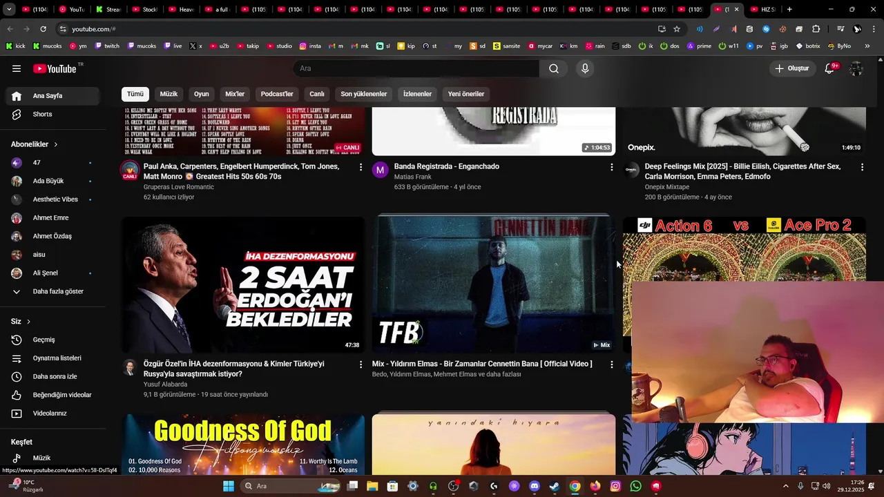Select Son yüklenenler filter chip
Screen dimensions: 884x497
click(x=364, y=94)
